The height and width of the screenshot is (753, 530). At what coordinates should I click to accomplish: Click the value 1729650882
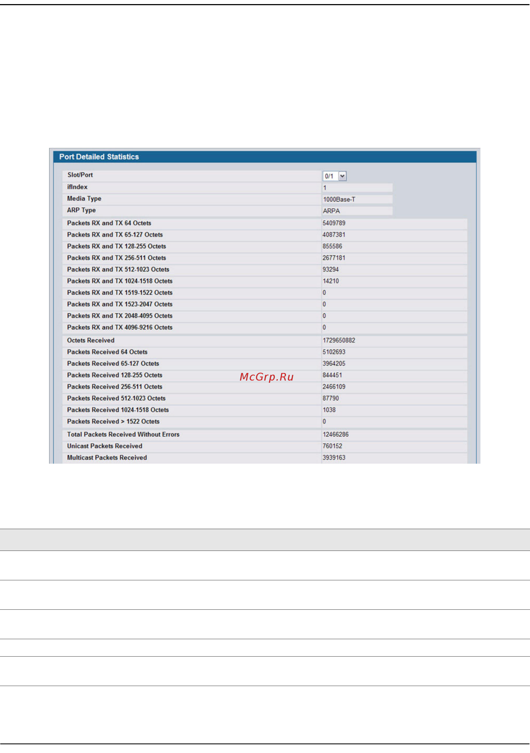(339, 341)
